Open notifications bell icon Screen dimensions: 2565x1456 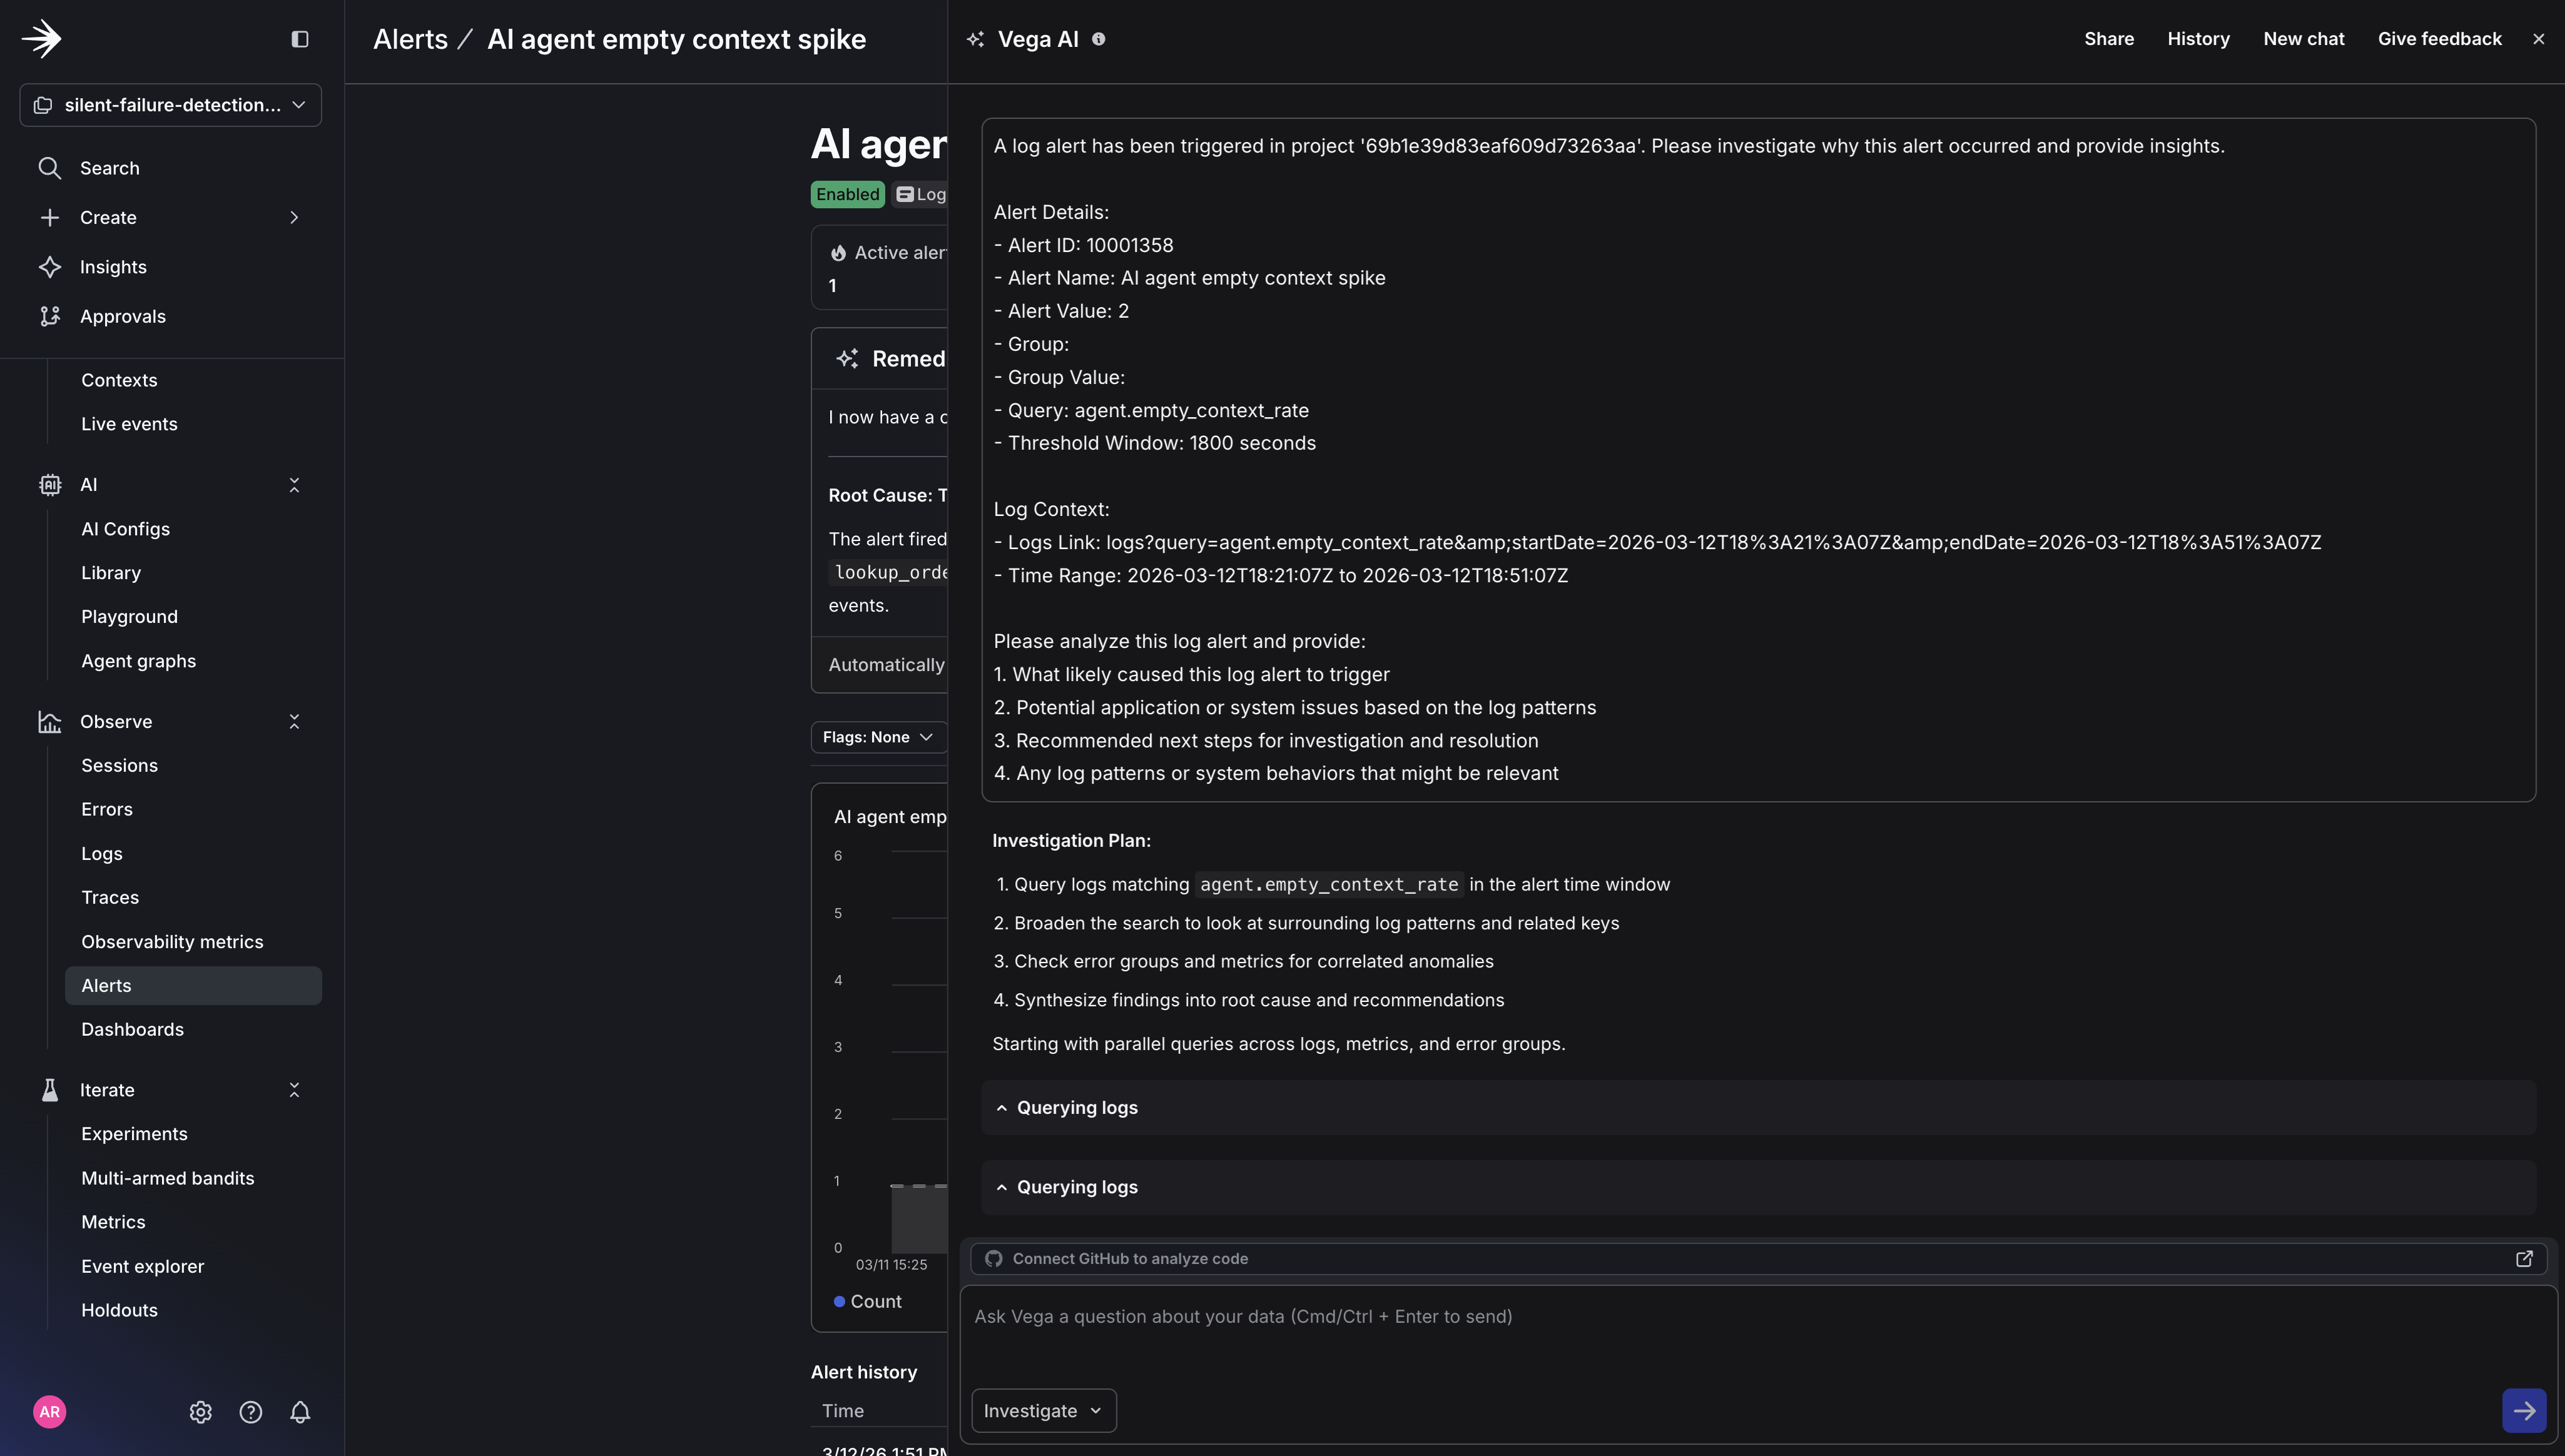coord(300,1411)
